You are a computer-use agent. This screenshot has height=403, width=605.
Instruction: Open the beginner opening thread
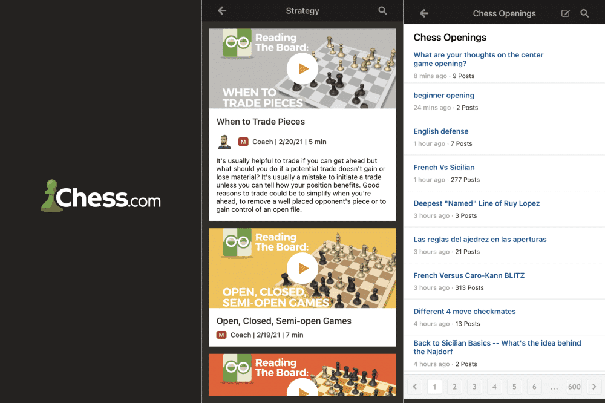tap(443, 96)
